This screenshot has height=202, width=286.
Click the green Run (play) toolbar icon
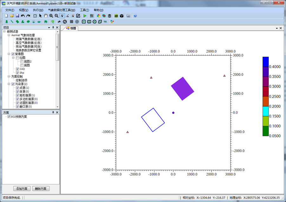coord(85,16)
